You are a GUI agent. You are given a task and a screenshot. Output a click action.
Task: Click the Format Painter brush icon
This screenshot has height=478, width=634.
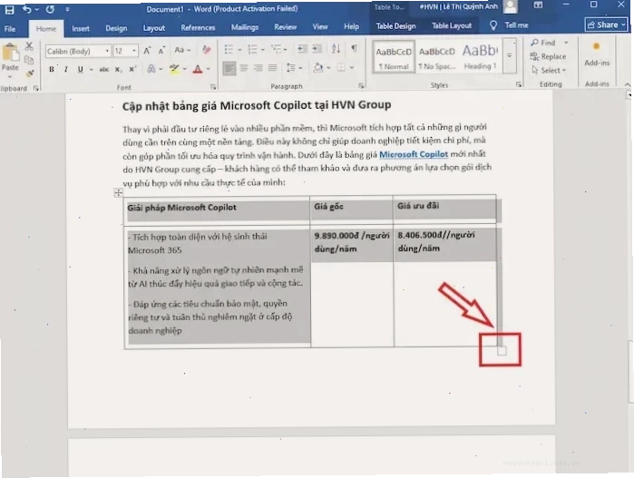(x=30, y=73)
